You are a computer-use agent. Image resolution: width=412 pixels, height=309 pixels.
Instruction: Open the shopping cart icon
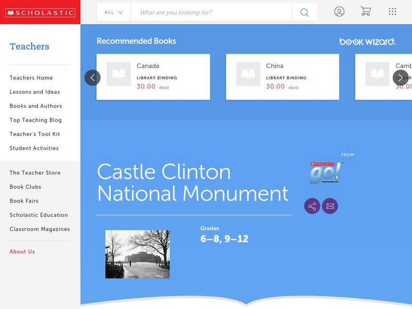[x=366, y=12]
